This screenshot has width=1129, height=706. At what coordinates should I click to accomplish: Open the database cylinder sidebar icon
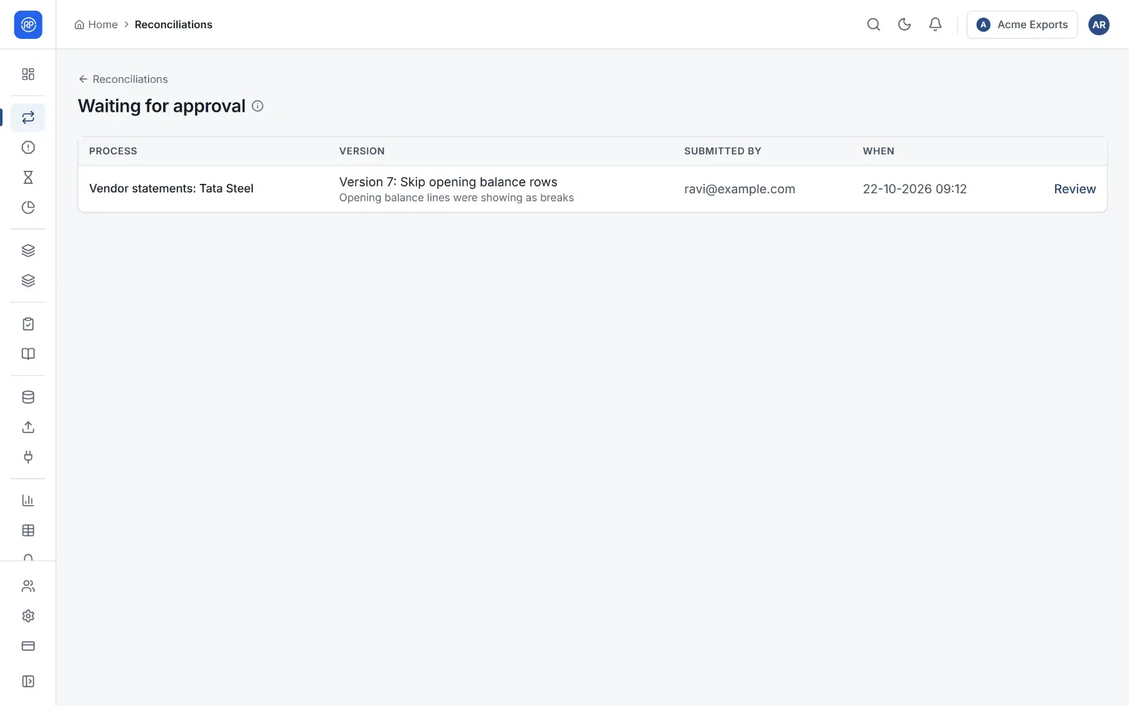coord(28,397)
